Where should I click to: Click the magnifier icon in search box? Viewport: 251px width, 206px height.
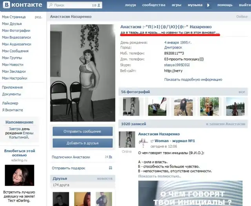coord(51,5)
